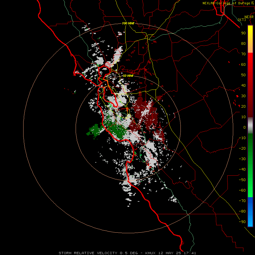Image resolution: width=255 pixels, height=255 pixels.
Task: Click the 10 value on the velocity scale
Action: [x=243, y=117]
